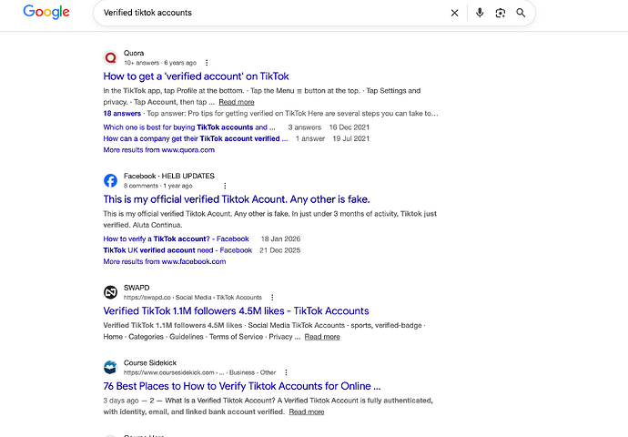The height and width of the screenshot is (437, 628).
Task: Open 'TikTok UK verified account need - Facebook'
Action: pyautogui.click(x=177, y=250)
